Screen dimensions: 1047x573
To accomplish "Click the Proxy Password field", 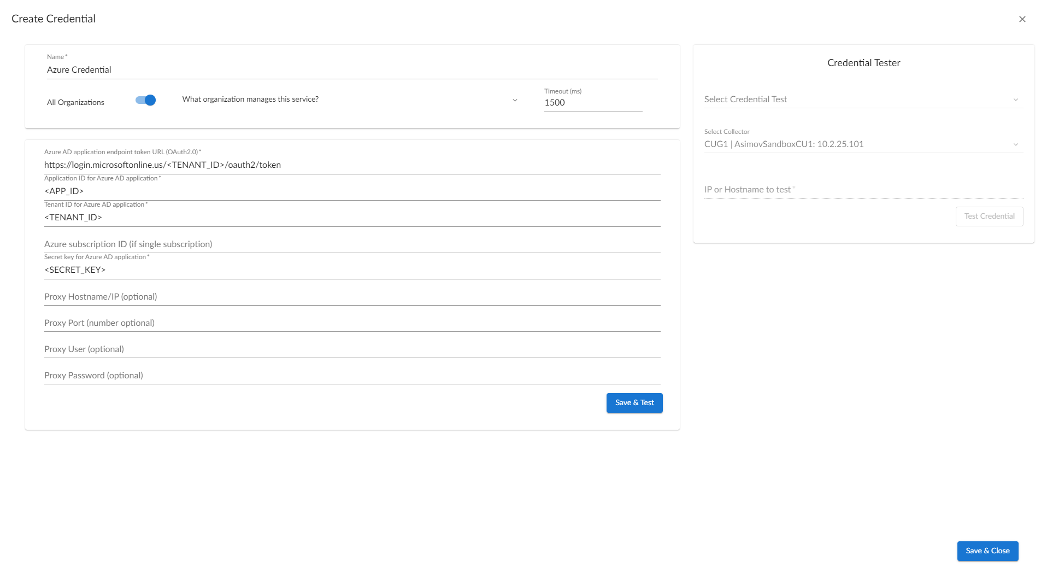I will pos(352,376).
